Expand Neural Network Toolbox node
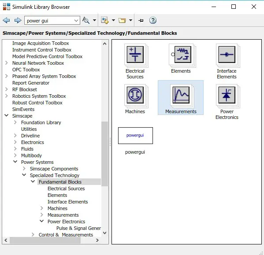Screen dimensions: 264x255 [x=7, y=63]
